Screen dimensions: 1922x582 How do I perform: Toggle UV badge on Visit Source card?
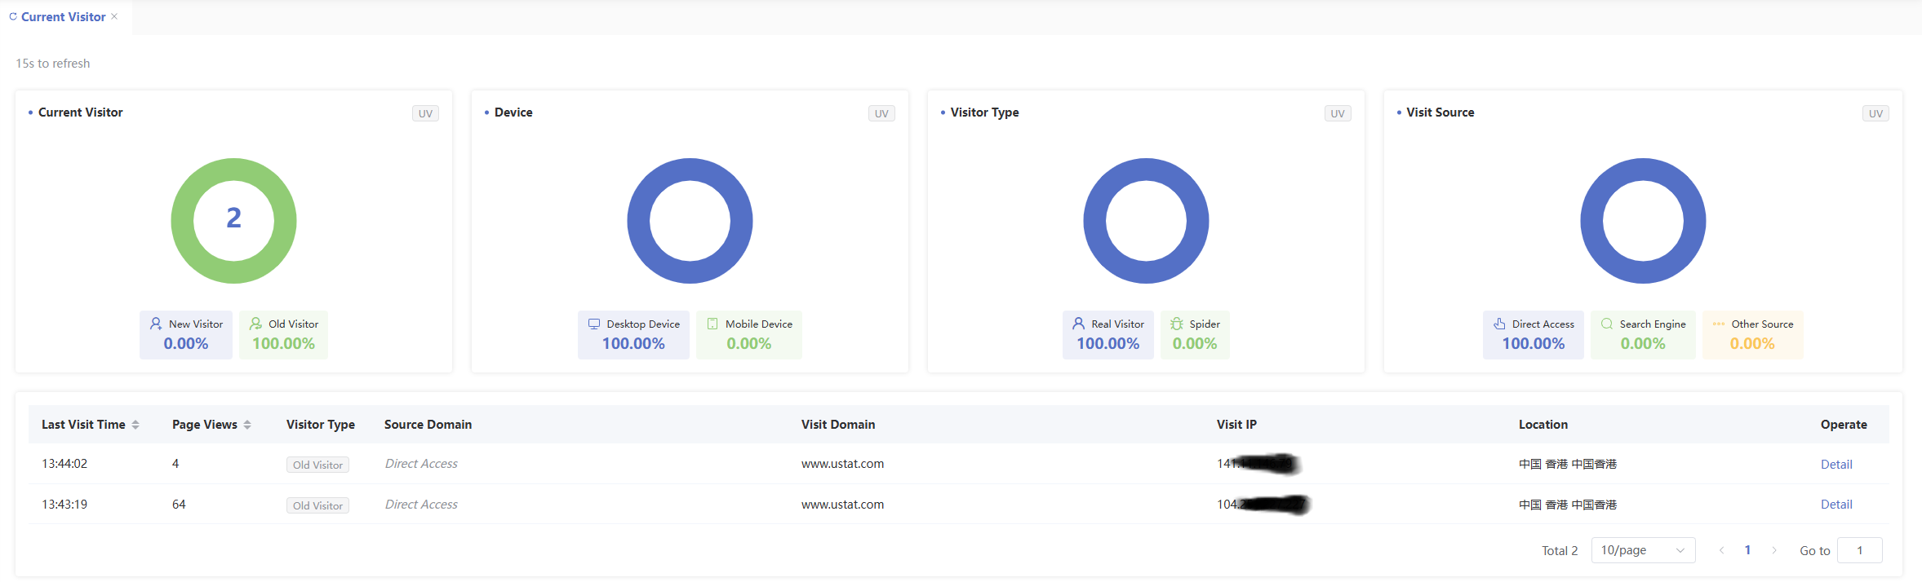(1875, 113)
